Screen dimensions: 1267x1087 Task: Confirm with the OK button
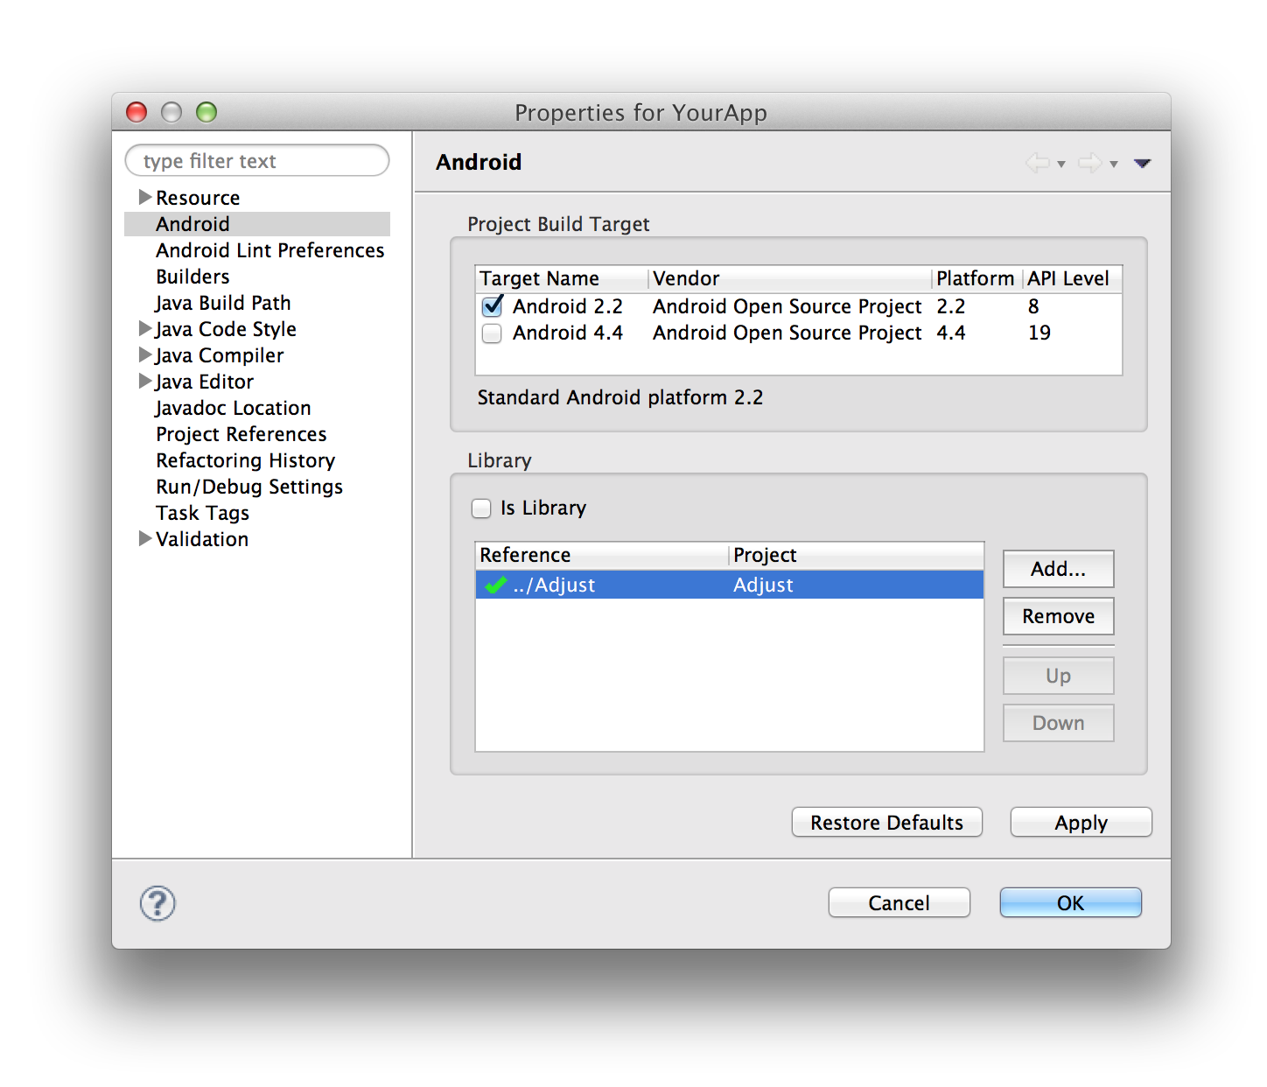pyautogui.click(x=1070, y=903)
